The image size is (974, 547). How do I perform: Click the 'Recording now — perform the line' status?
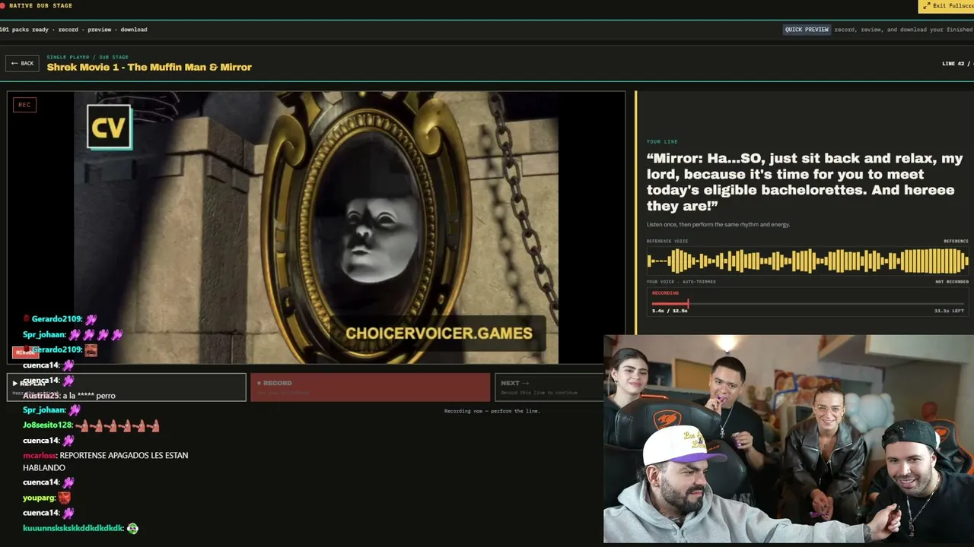492,411
